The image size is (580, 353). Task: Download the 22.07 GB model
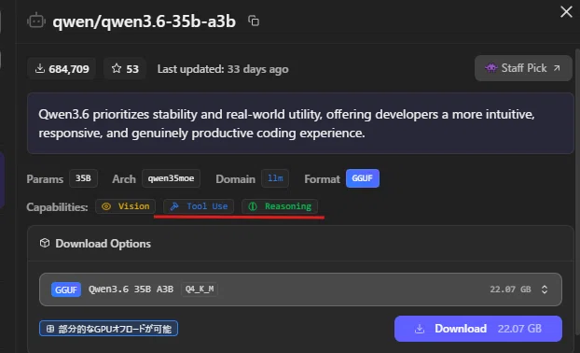[x=478, y=329]
